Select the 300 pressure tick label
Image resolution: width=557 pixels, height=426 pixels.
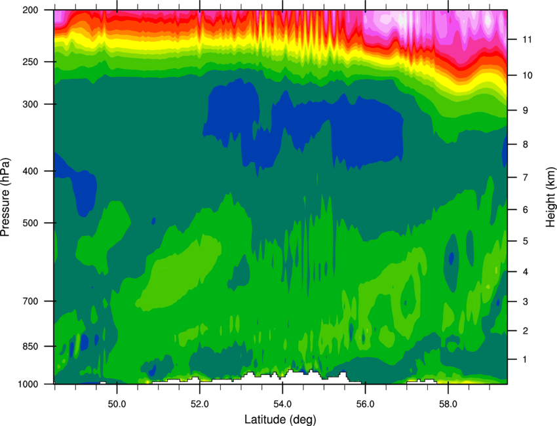[30, 104]
